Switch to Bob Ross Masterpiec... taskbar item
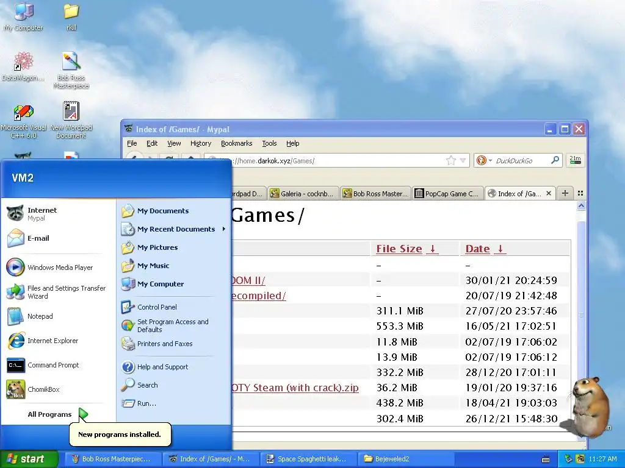The image size is (625, 468). coord(113,459)
